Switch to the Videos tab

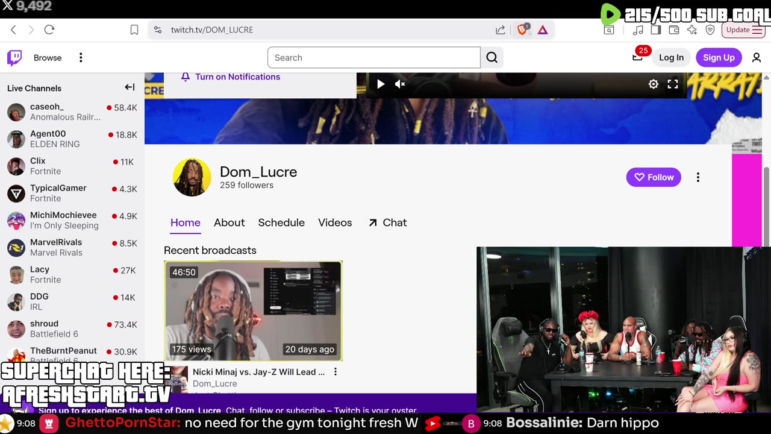coord(335,222)
